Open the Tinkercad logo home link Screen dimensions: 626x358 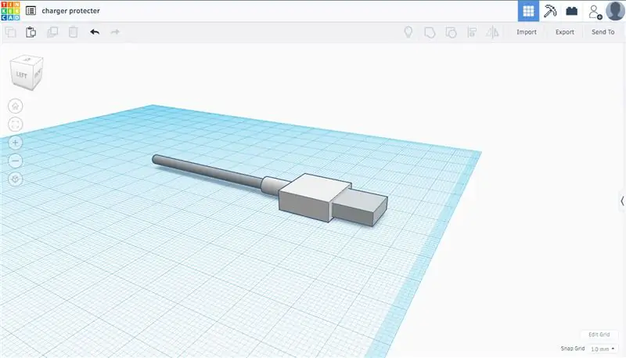coord(10,11)
